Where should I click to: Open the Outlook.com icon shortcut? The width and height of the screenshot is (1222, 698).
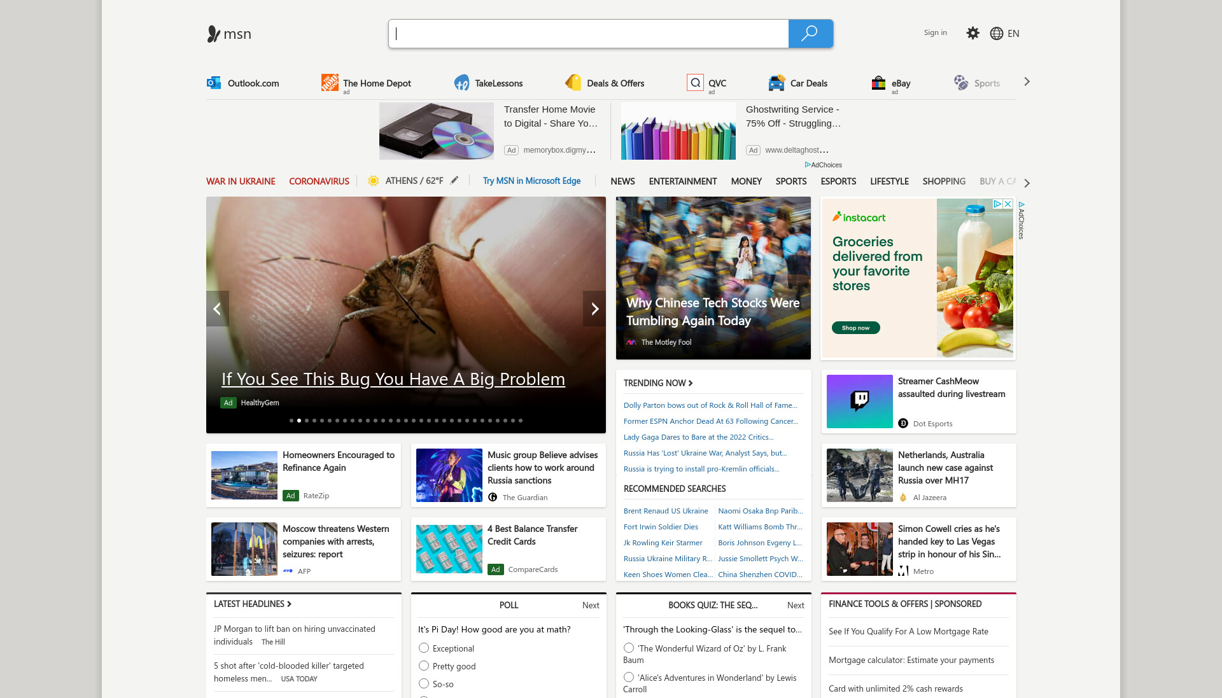(213, 83)
